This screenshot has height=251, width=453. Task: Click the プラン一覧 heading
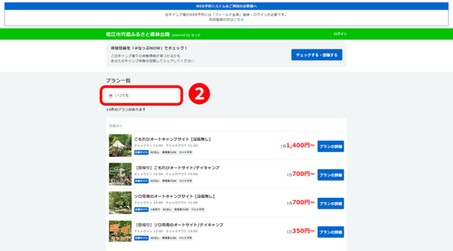118,81
